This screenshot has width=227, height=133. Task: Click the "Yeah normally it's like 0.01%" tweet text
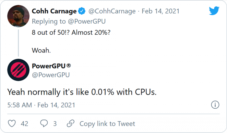coord(82,92)
